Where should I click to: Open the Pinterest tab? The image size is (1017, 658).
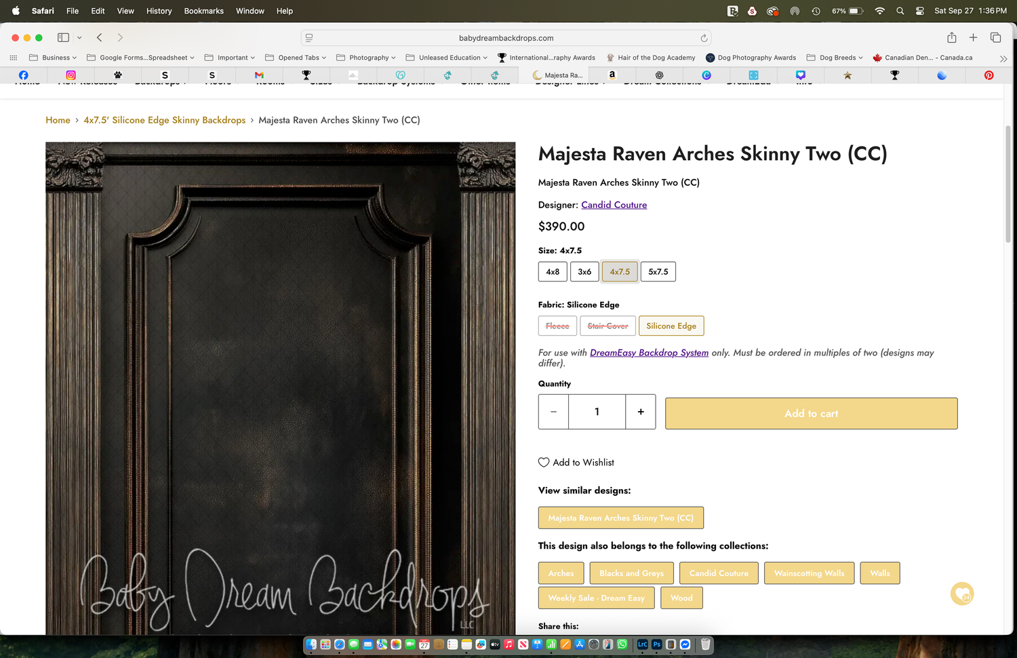pos(989,75)
